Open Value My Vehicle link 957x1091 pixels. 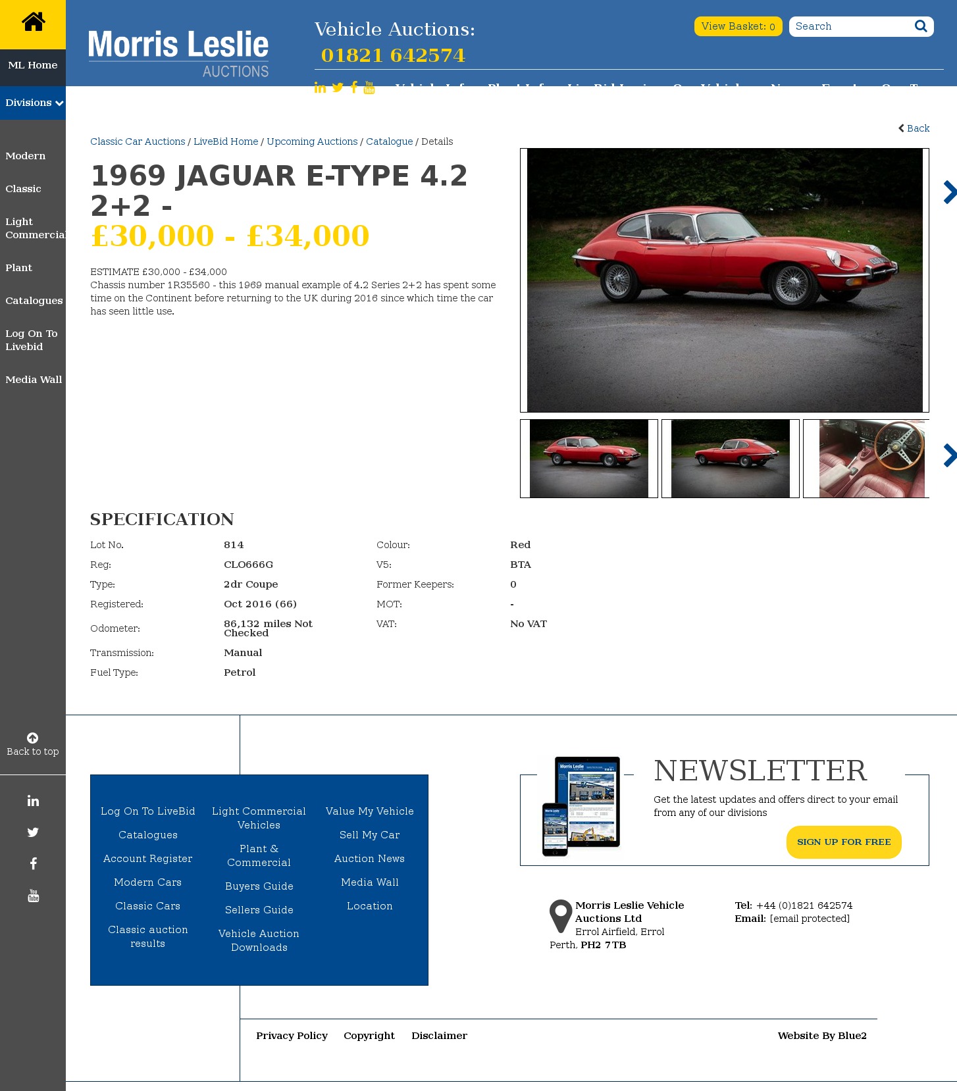[x=370, y=811]
